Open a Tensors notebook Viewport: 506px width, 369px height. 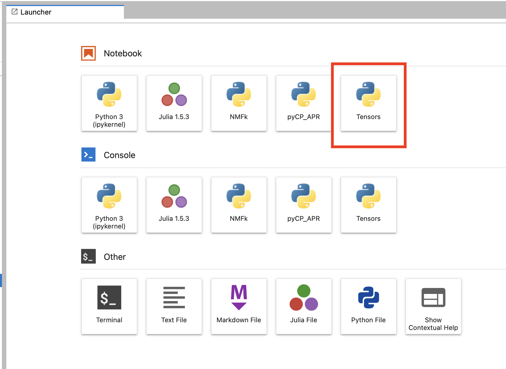pos(368,103)
